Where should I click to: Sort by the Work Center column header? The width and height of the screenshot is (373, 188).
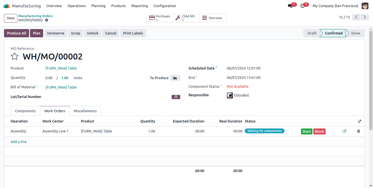[x=53, y=121]
